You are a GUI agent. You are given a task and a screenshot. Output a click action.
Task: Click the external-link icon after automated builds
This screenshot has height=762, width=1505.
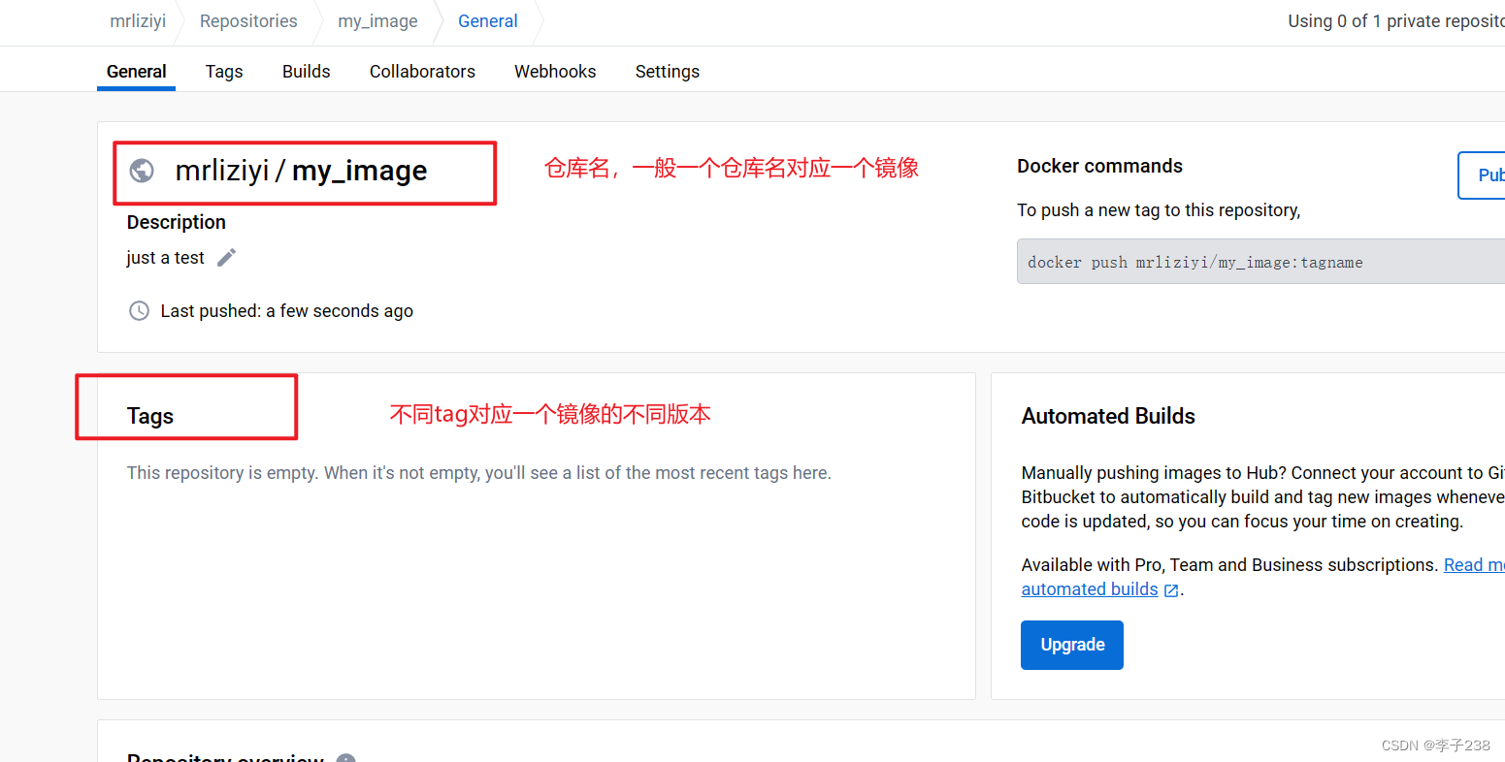coord(1171,590)
